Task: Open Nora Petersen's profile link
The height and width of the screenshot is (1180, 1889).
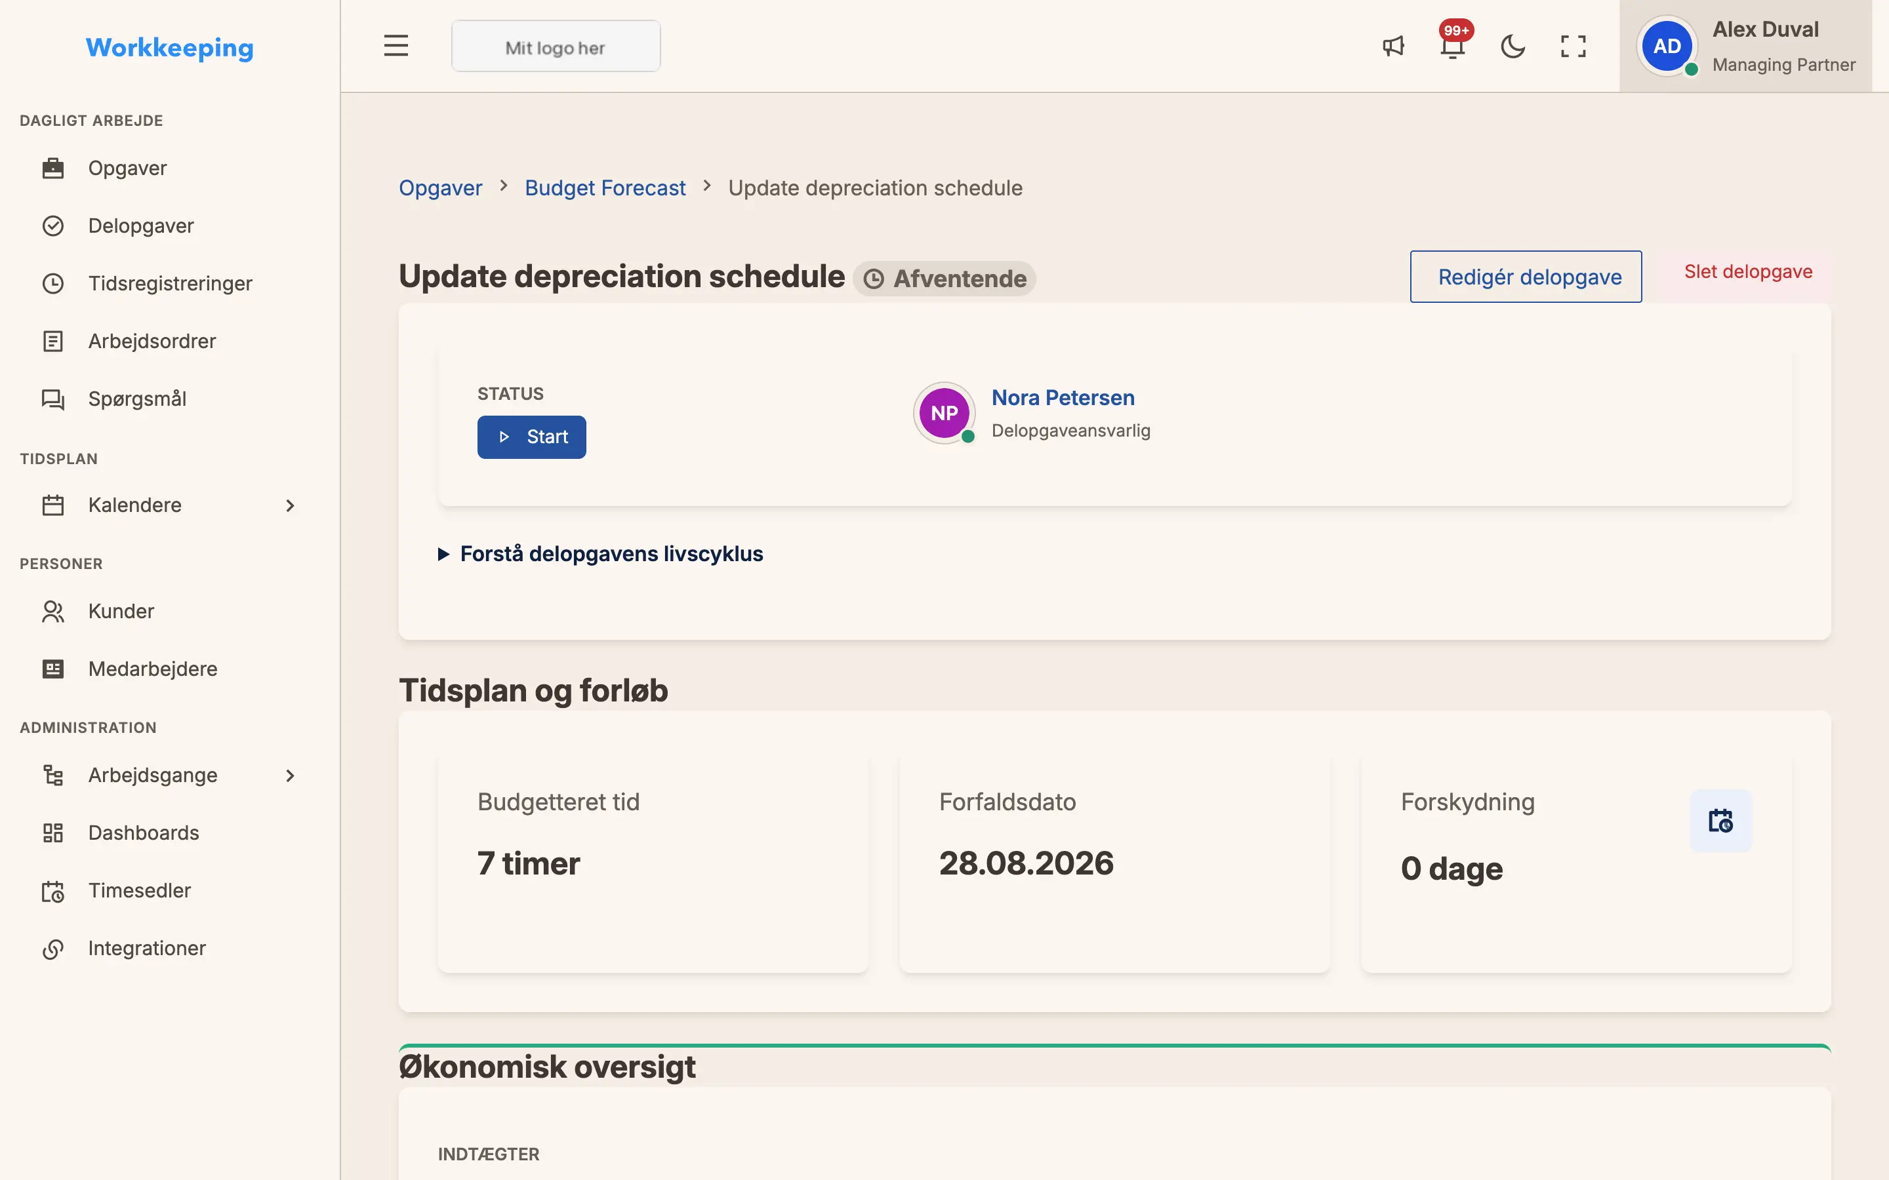Action: click(1063, 398)
